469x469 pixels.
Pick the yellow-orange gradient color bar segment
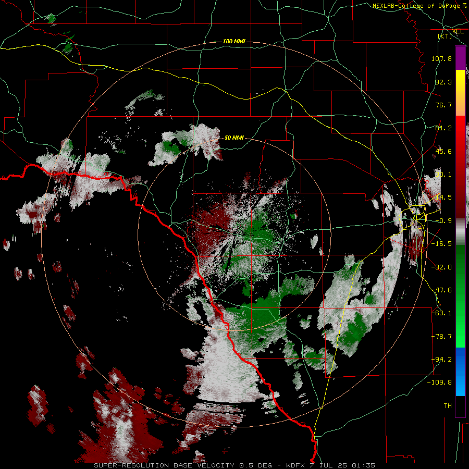tap(460, 93)
